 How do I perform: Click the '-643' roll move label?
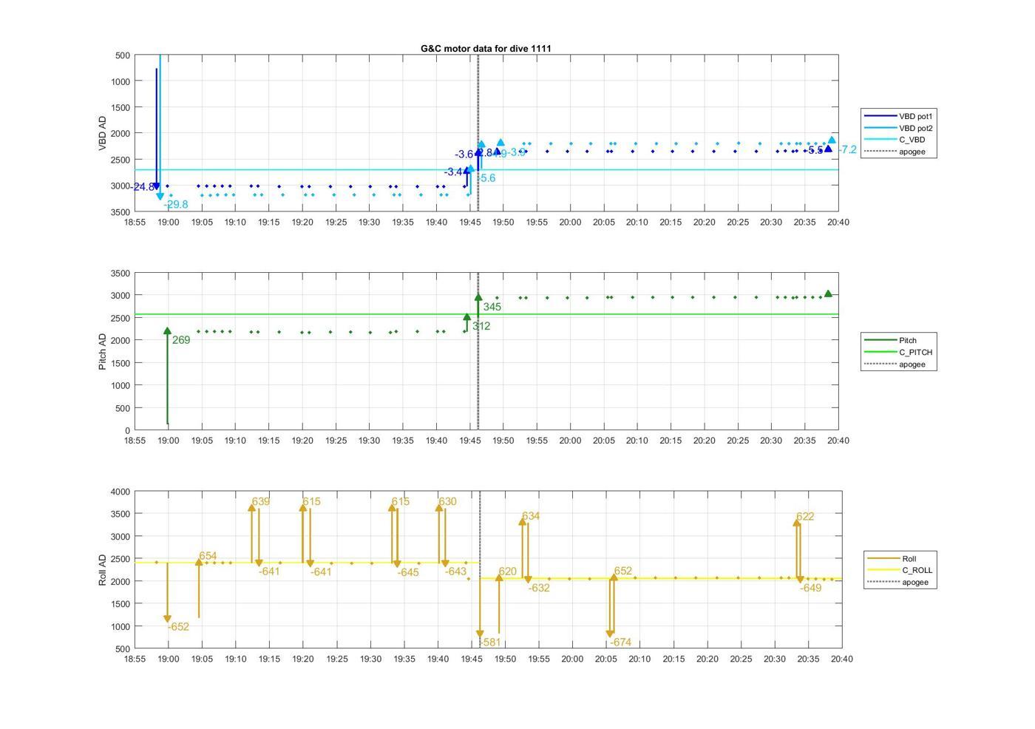pos(455,572)
